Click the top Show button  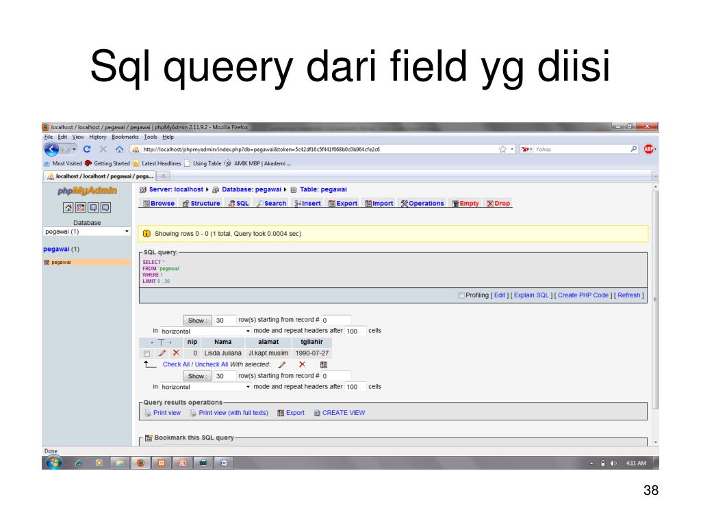pos(197,321)
